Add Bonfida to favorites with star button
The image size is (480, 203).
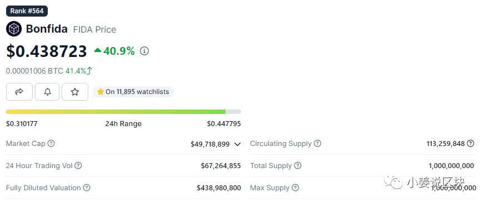click(x=75, y=92)
